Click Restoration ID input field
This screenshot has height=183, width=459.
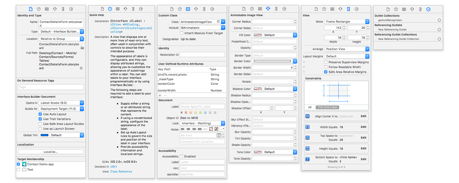[x=202, y=55]
